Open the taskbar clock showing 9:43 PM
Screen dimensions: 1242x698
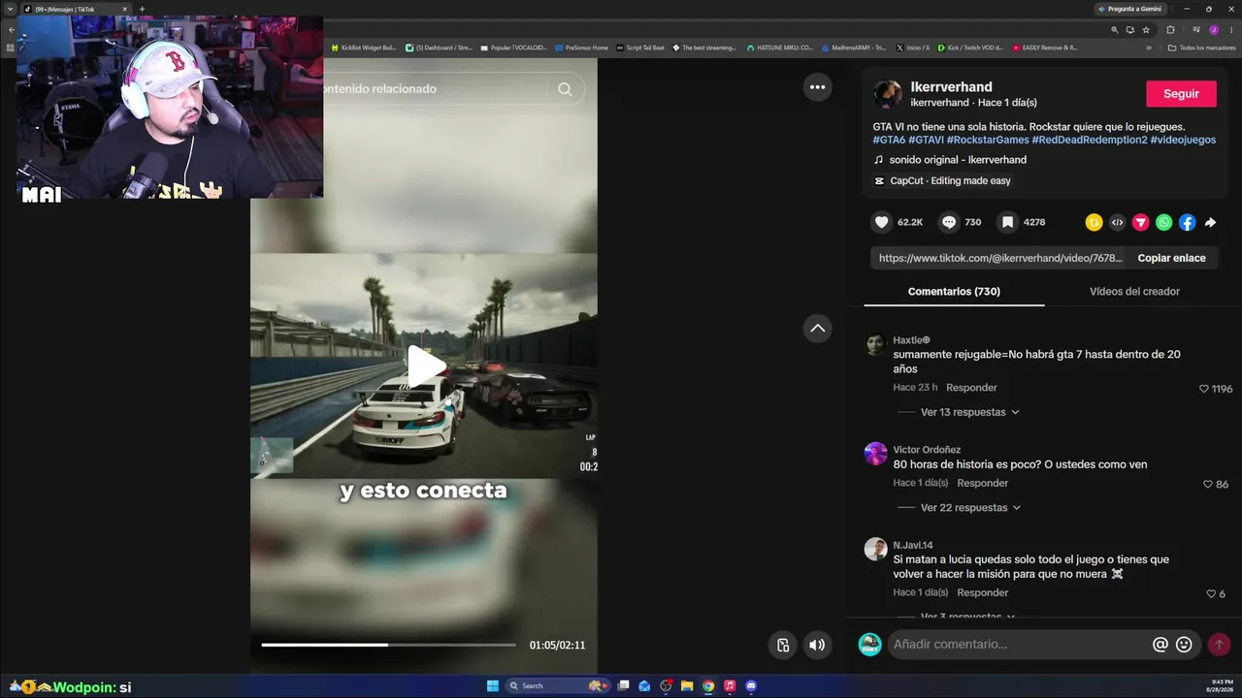pyautogui.click(x=1222, y=685)
